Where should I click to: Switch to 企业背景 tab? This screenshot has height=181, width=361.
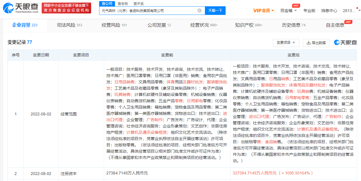[x=25, y=25]
